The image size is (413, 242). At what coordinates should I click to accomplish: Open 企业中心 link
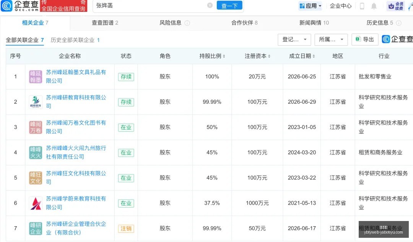341,6
